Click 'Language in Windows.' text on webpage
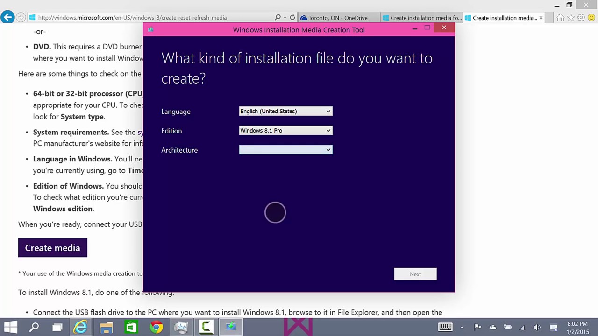 click(x=72, y=159)
